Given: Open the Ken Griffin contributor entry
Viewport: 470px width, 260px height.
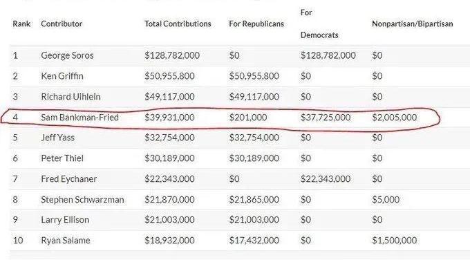Looking at the screenshot, I should 62,76.
